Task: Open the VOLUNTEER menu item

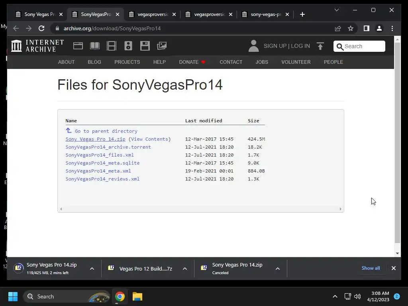Action: tap(296, 62)
